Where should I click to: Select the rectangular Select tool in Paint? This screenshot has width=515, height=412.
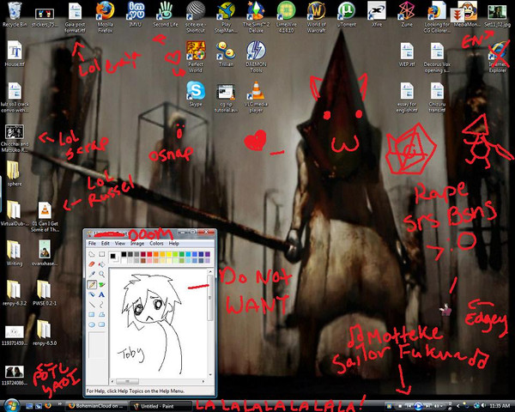102,254
